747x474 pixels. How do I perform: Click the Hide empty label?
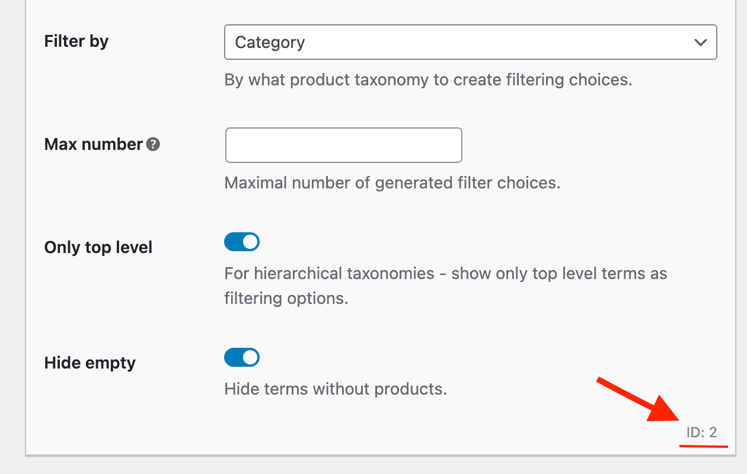pos(90,363)
